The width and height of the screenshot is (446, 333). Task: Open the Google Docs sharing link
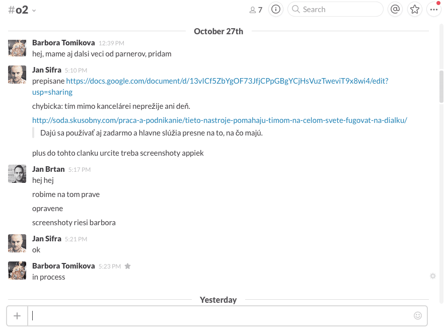pyautogui.click(x=227, y=81)
